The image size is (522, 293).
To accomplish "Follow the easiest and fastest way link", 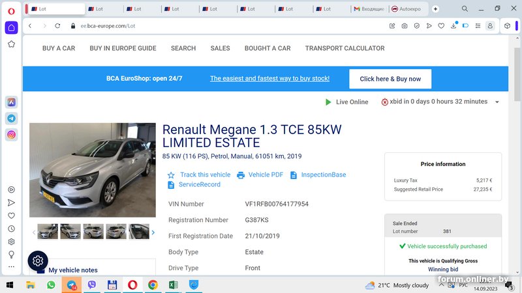I will [x=269, y=78].
